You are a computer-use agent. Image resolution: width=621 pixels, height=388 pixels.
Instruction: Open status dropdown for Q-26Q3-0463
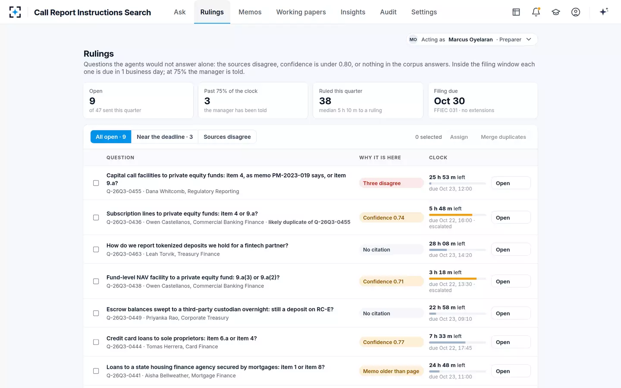point(511,250)
